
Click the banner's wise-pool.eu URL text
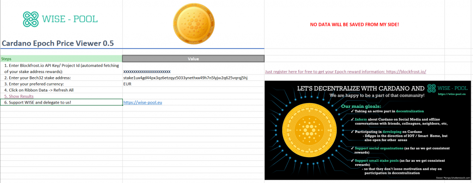tap(451, 94)
